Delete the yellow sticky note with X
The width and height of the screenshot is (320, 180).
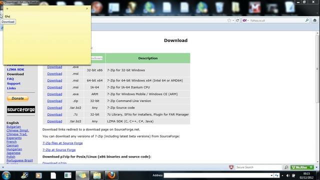87,8
